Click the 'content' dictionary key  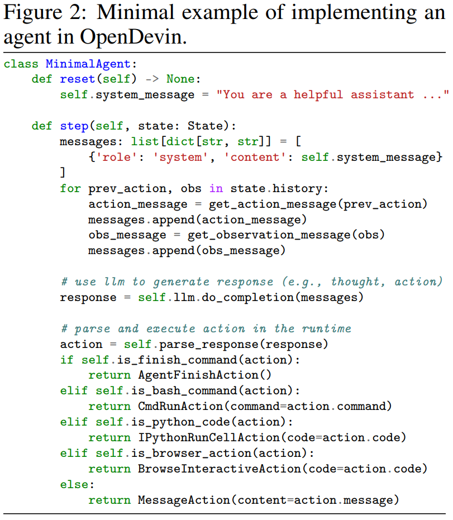click(x=255, y=157)
